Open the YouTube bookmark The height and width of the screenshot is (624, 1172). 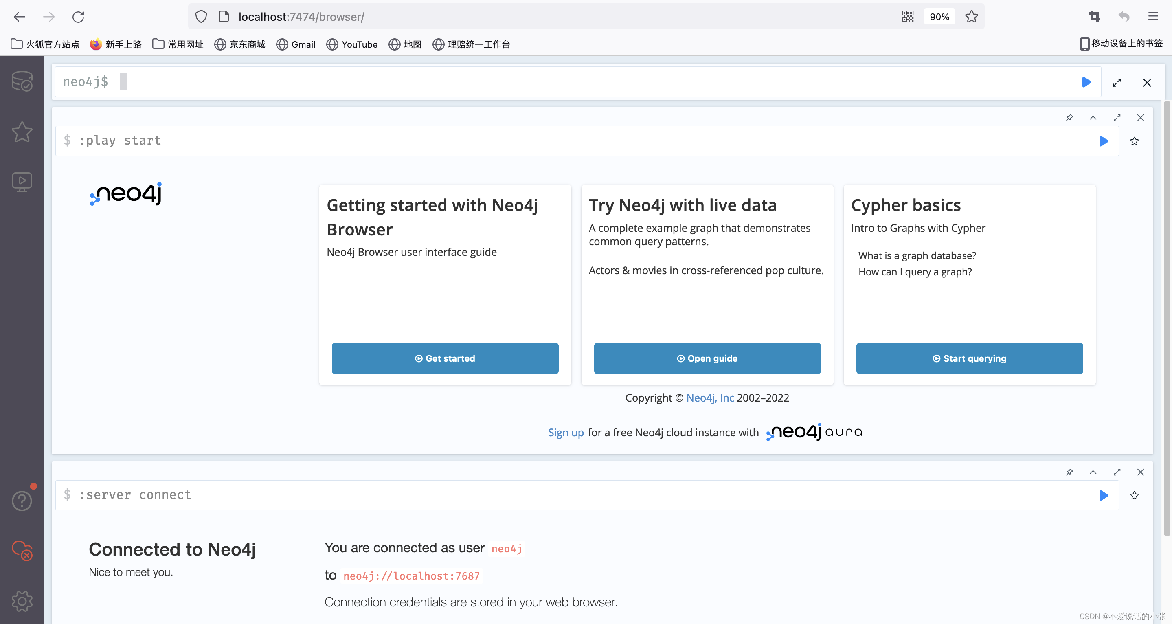[x=352, y=44]
